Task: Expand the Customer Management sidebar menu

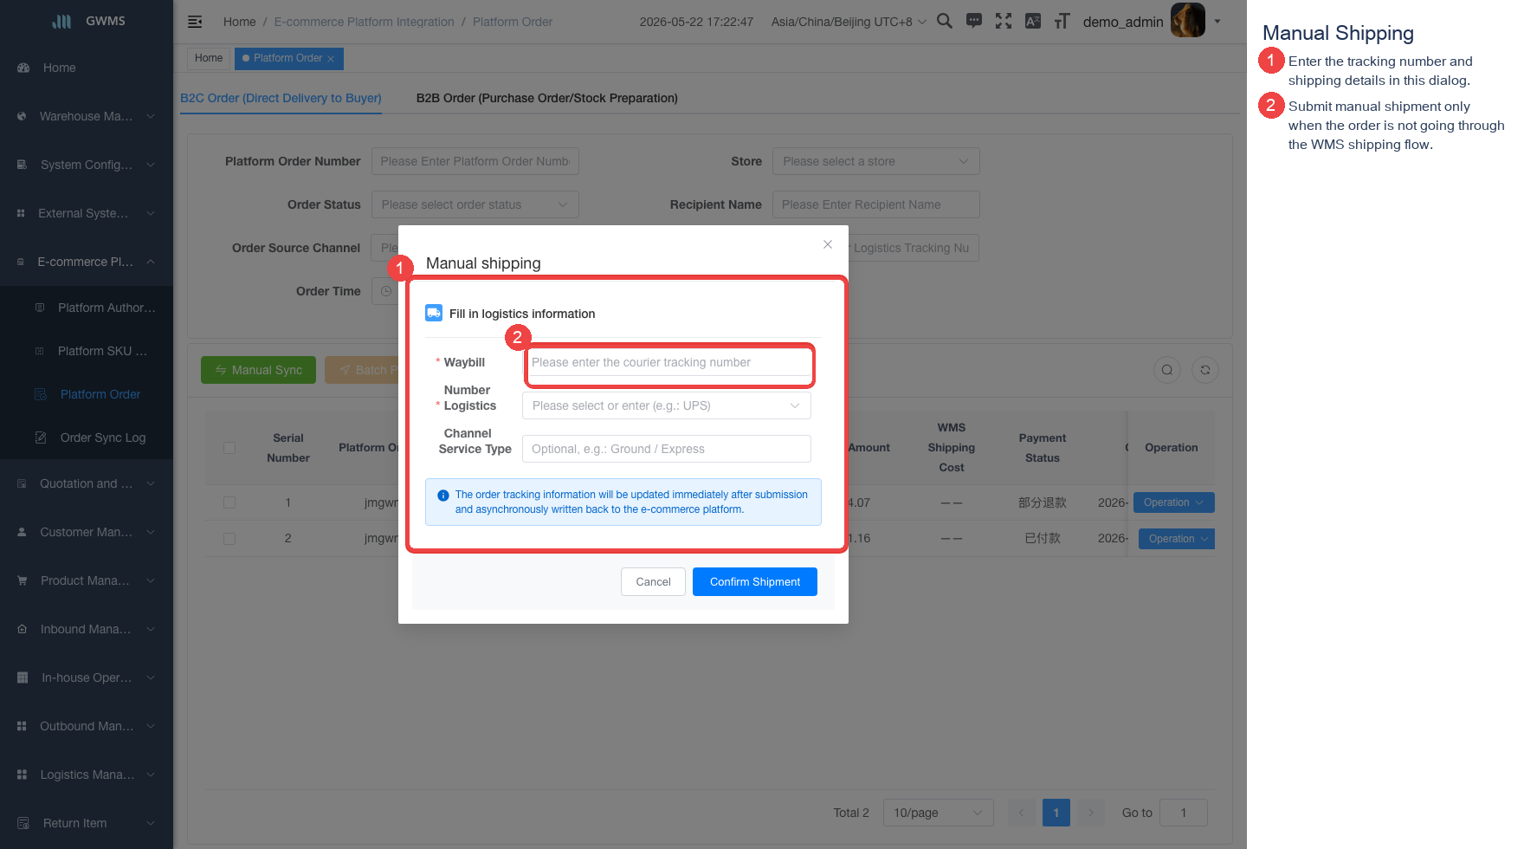Action: click(87, 532)
